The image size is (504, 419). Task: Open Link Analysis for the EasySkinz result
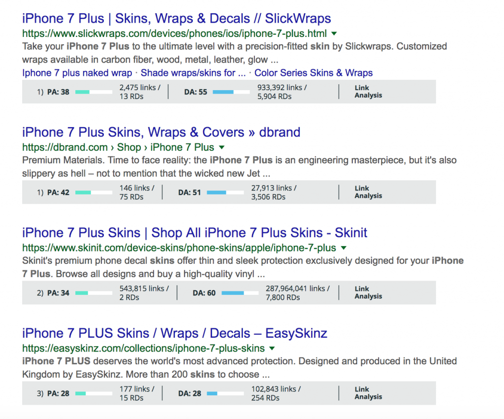[x=368, y=393]
